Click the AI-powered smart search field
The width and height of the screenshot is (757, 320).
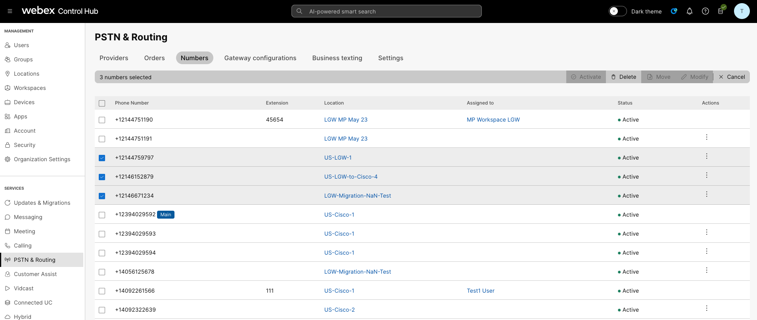point(386,11)
